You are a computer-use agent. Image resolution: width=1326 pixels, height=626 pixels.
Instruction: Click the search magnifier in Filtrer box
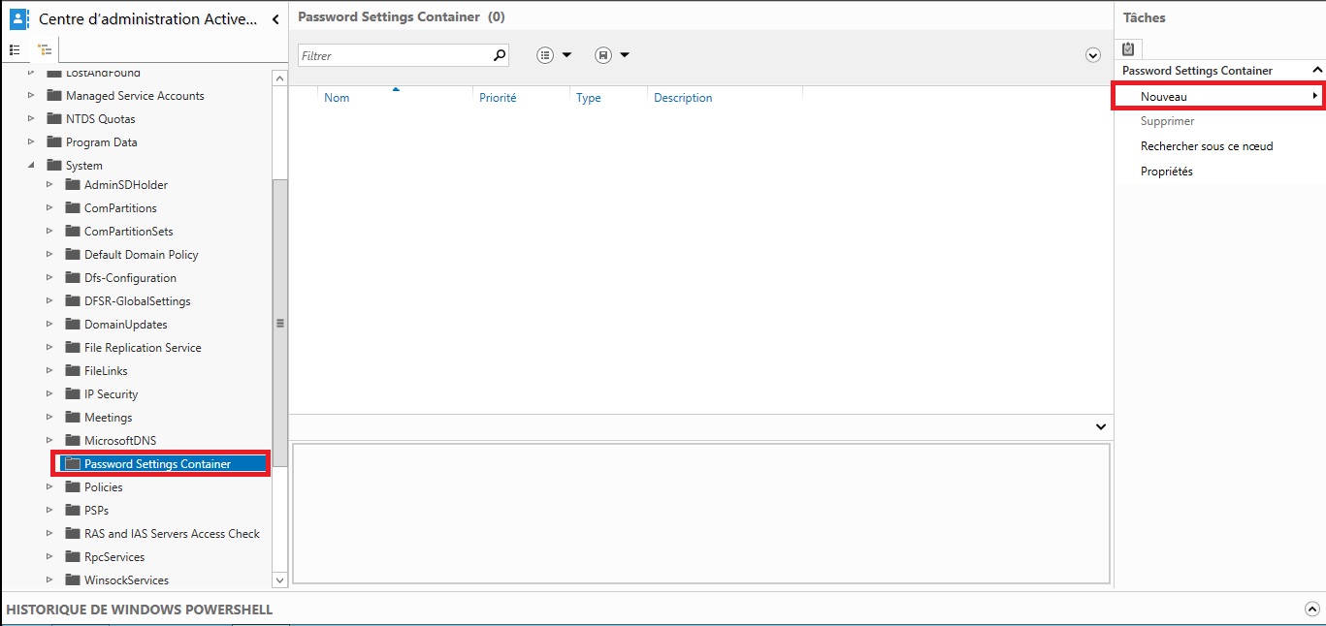[500, 55]
